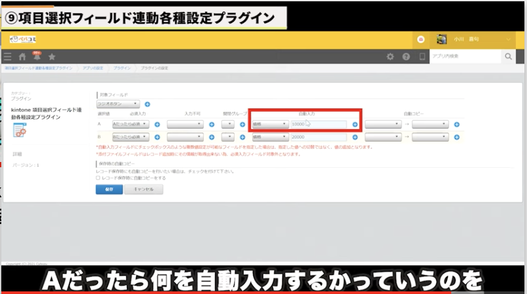The width and height of the screenshot is (527, 294).
Task: Open the プラグイン breadcrumb link
Action: 122,68
